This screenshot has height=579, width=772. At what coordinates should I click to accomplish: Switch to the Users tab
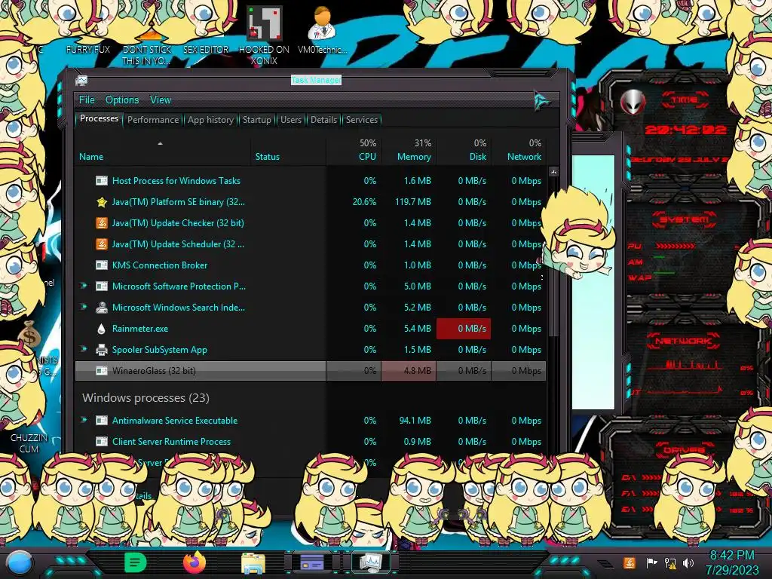[290, 120]
